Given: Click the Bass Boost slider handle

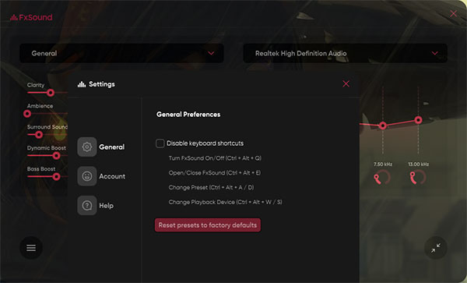Looking at the screenshot, I should tap(56, 177).
